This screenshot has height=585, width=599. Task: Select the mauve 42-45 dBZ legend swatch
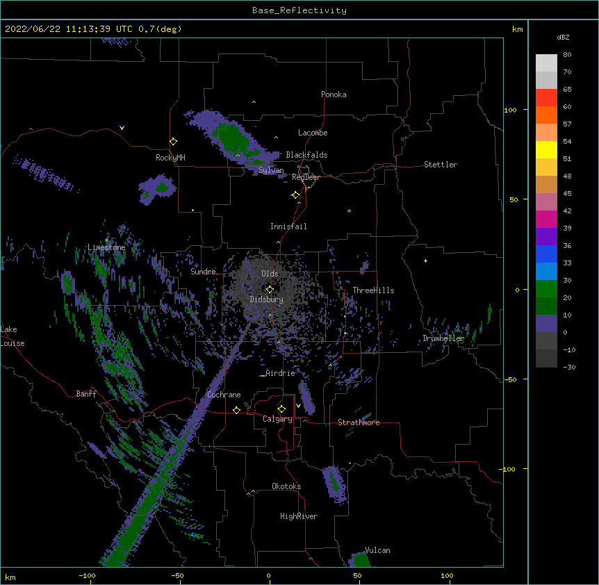click(x=546, y=202)
